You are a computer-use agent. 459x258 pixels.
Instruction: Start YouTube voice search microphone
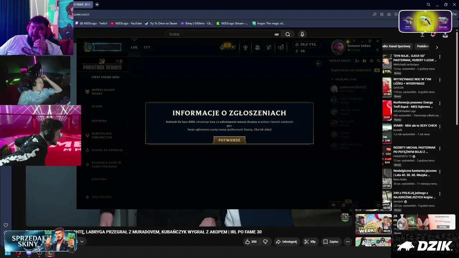pyautogui.click(x=302, y=34)
